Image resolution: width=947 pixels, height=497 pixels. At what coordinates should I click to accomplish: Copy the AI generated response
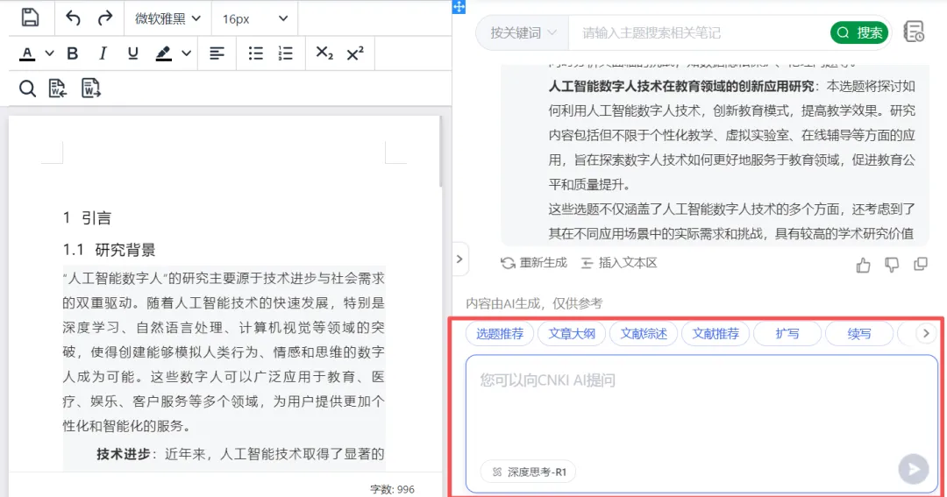tap(920, 264)
